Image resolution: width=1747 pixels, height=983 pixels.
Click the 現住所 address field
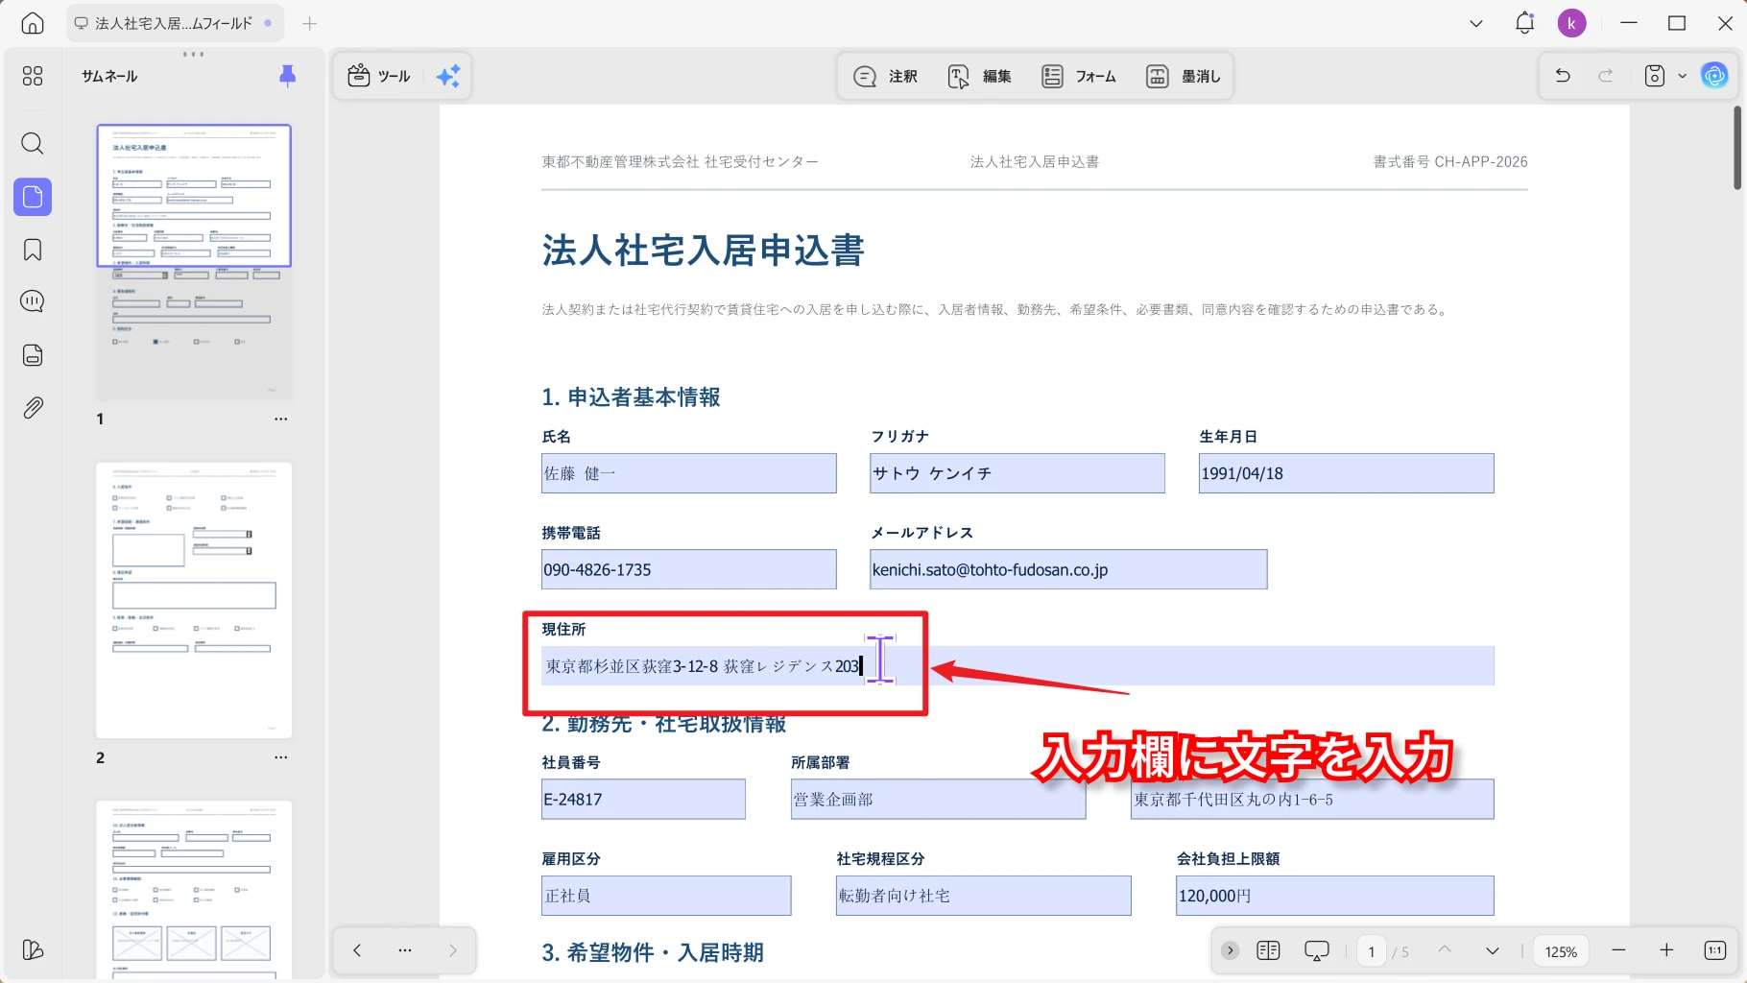click(1017, 665)
